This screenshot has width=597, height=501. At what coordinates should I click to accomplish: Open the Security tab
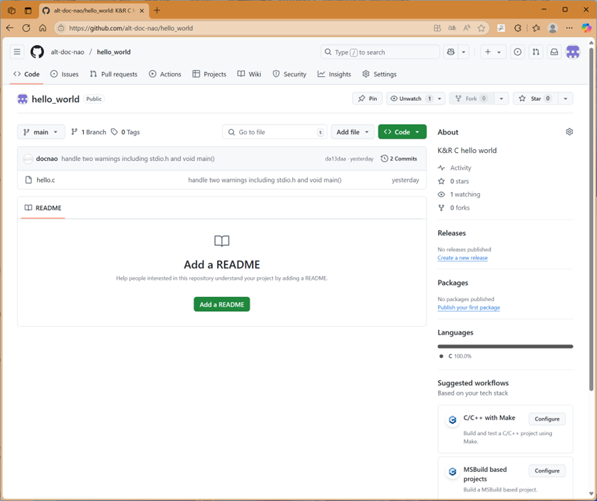click(x=289, y=74)
